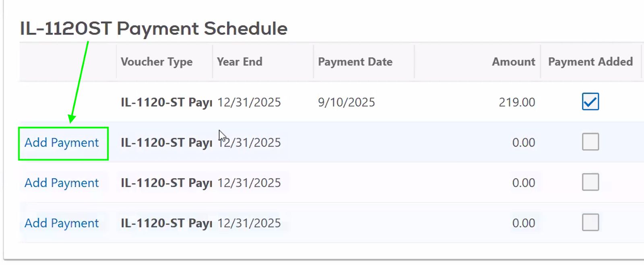
Task: Click the Year End column header
Action: click(x=239, y=62)
